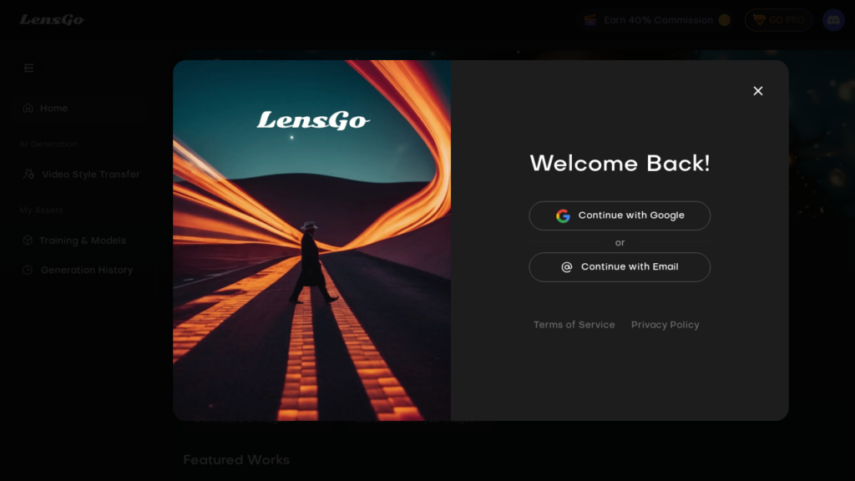Click the Home house icon in sidebar
Viewport: 855px width, 481px height.
(27, 108)
